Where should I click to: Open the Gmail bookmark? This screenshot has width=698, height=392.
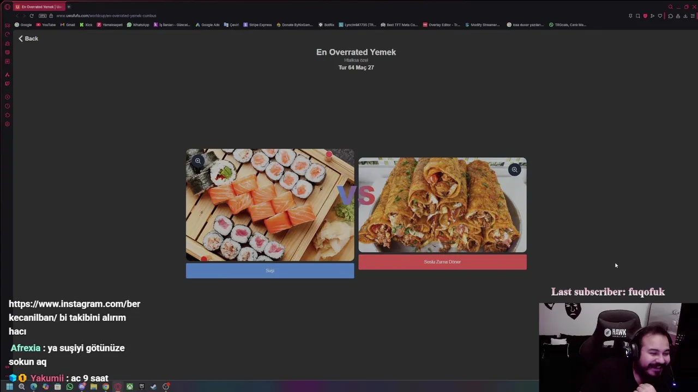68,24
